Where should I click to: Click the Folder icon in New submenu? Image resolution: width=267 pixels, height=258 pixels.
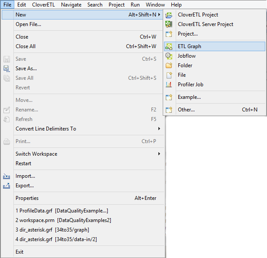pyautogui.click(x=169, y=65)
